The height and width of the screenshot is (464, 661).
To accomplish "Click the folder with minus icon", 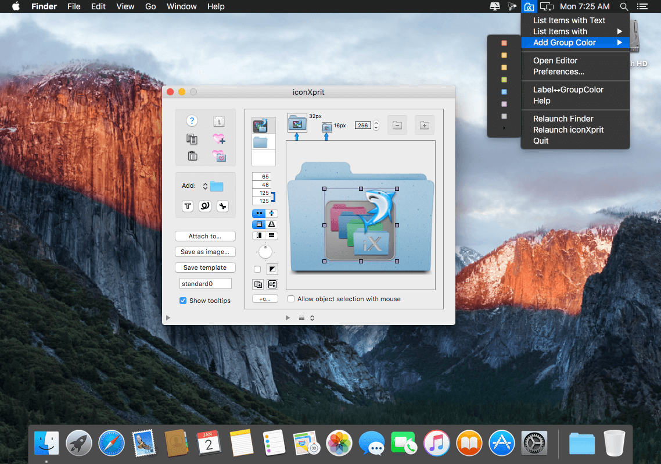I will pos(397,125).
